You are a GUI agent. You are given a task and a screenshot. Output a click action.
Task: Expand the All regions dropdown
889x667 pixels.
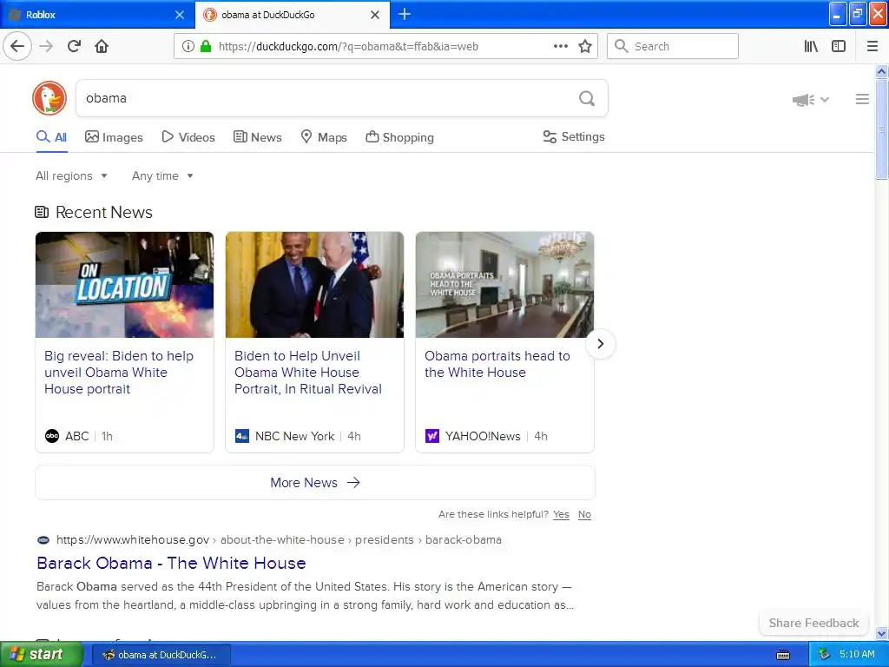pyautogui.click(x=71, y=175)
